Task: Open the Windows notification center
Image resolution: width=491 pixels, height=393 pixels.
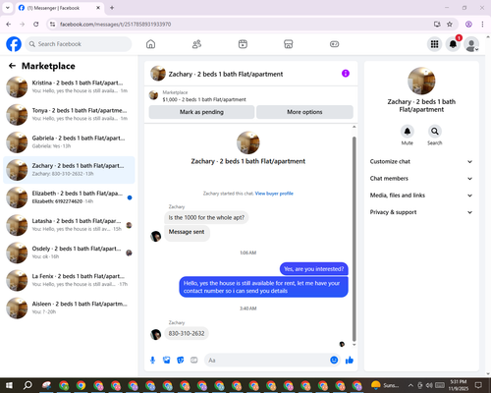Action: pyautogui.click(x=478, y=385)
